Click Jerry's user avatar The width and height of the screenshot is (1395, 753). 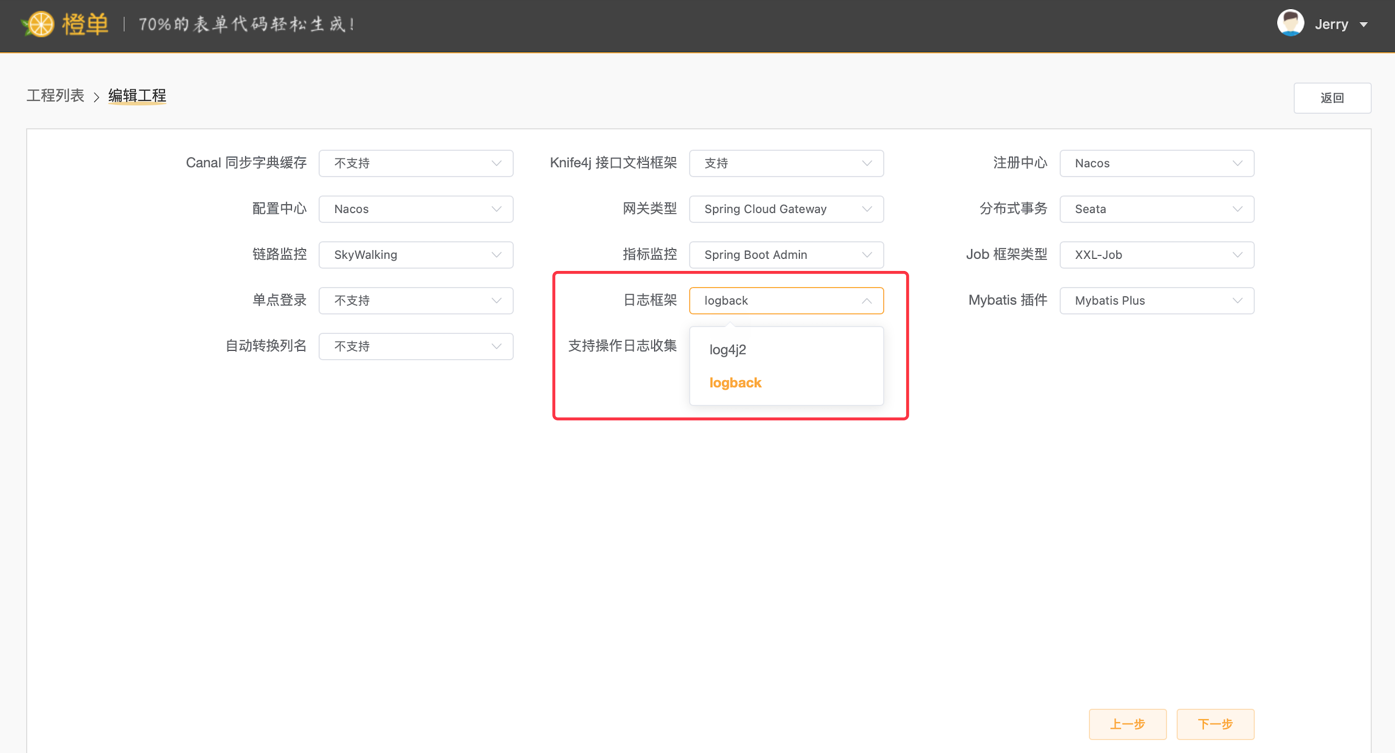click(1290, 23)
